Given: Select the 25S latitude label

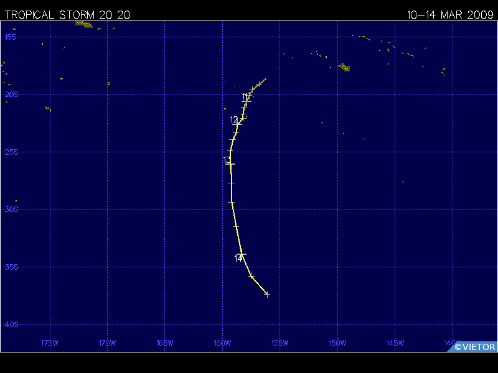Looking at the screenshot, I should pyautogui.click(x=11, y=152).
